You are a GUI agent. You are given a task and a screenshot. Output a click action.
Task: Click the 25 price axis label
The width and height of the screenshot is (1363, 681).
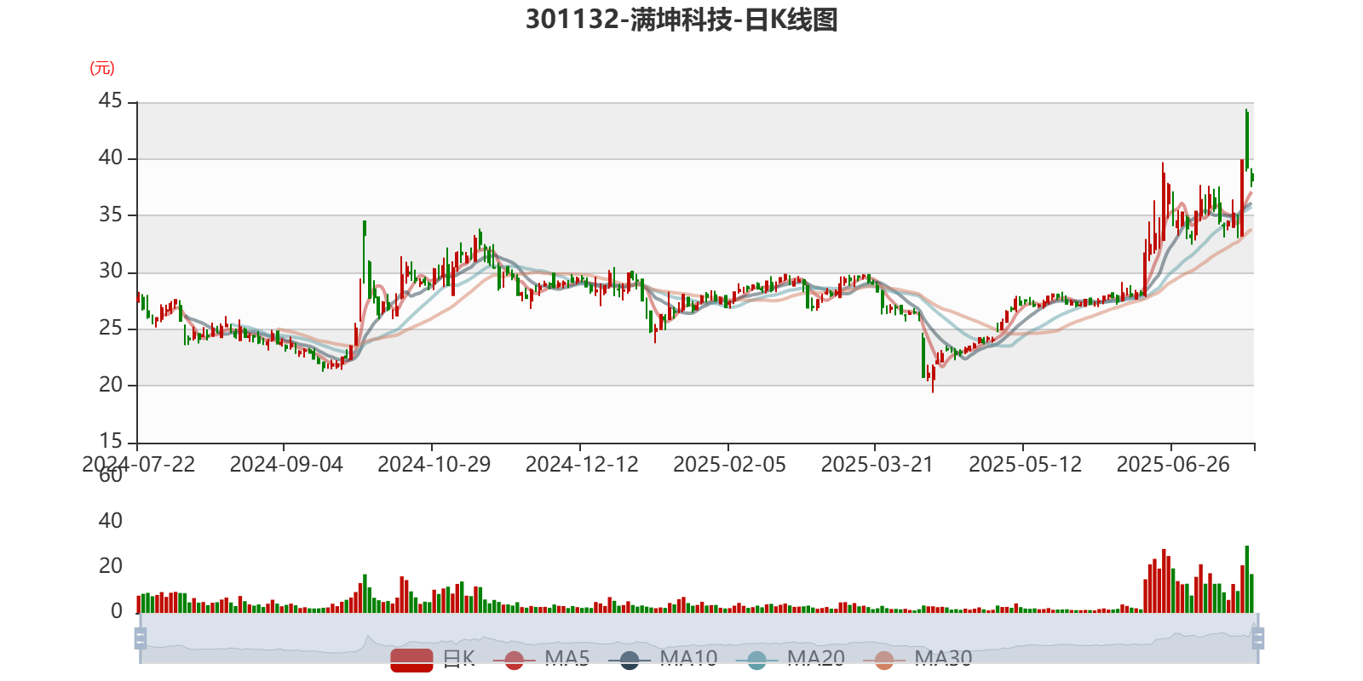[110, 328]
